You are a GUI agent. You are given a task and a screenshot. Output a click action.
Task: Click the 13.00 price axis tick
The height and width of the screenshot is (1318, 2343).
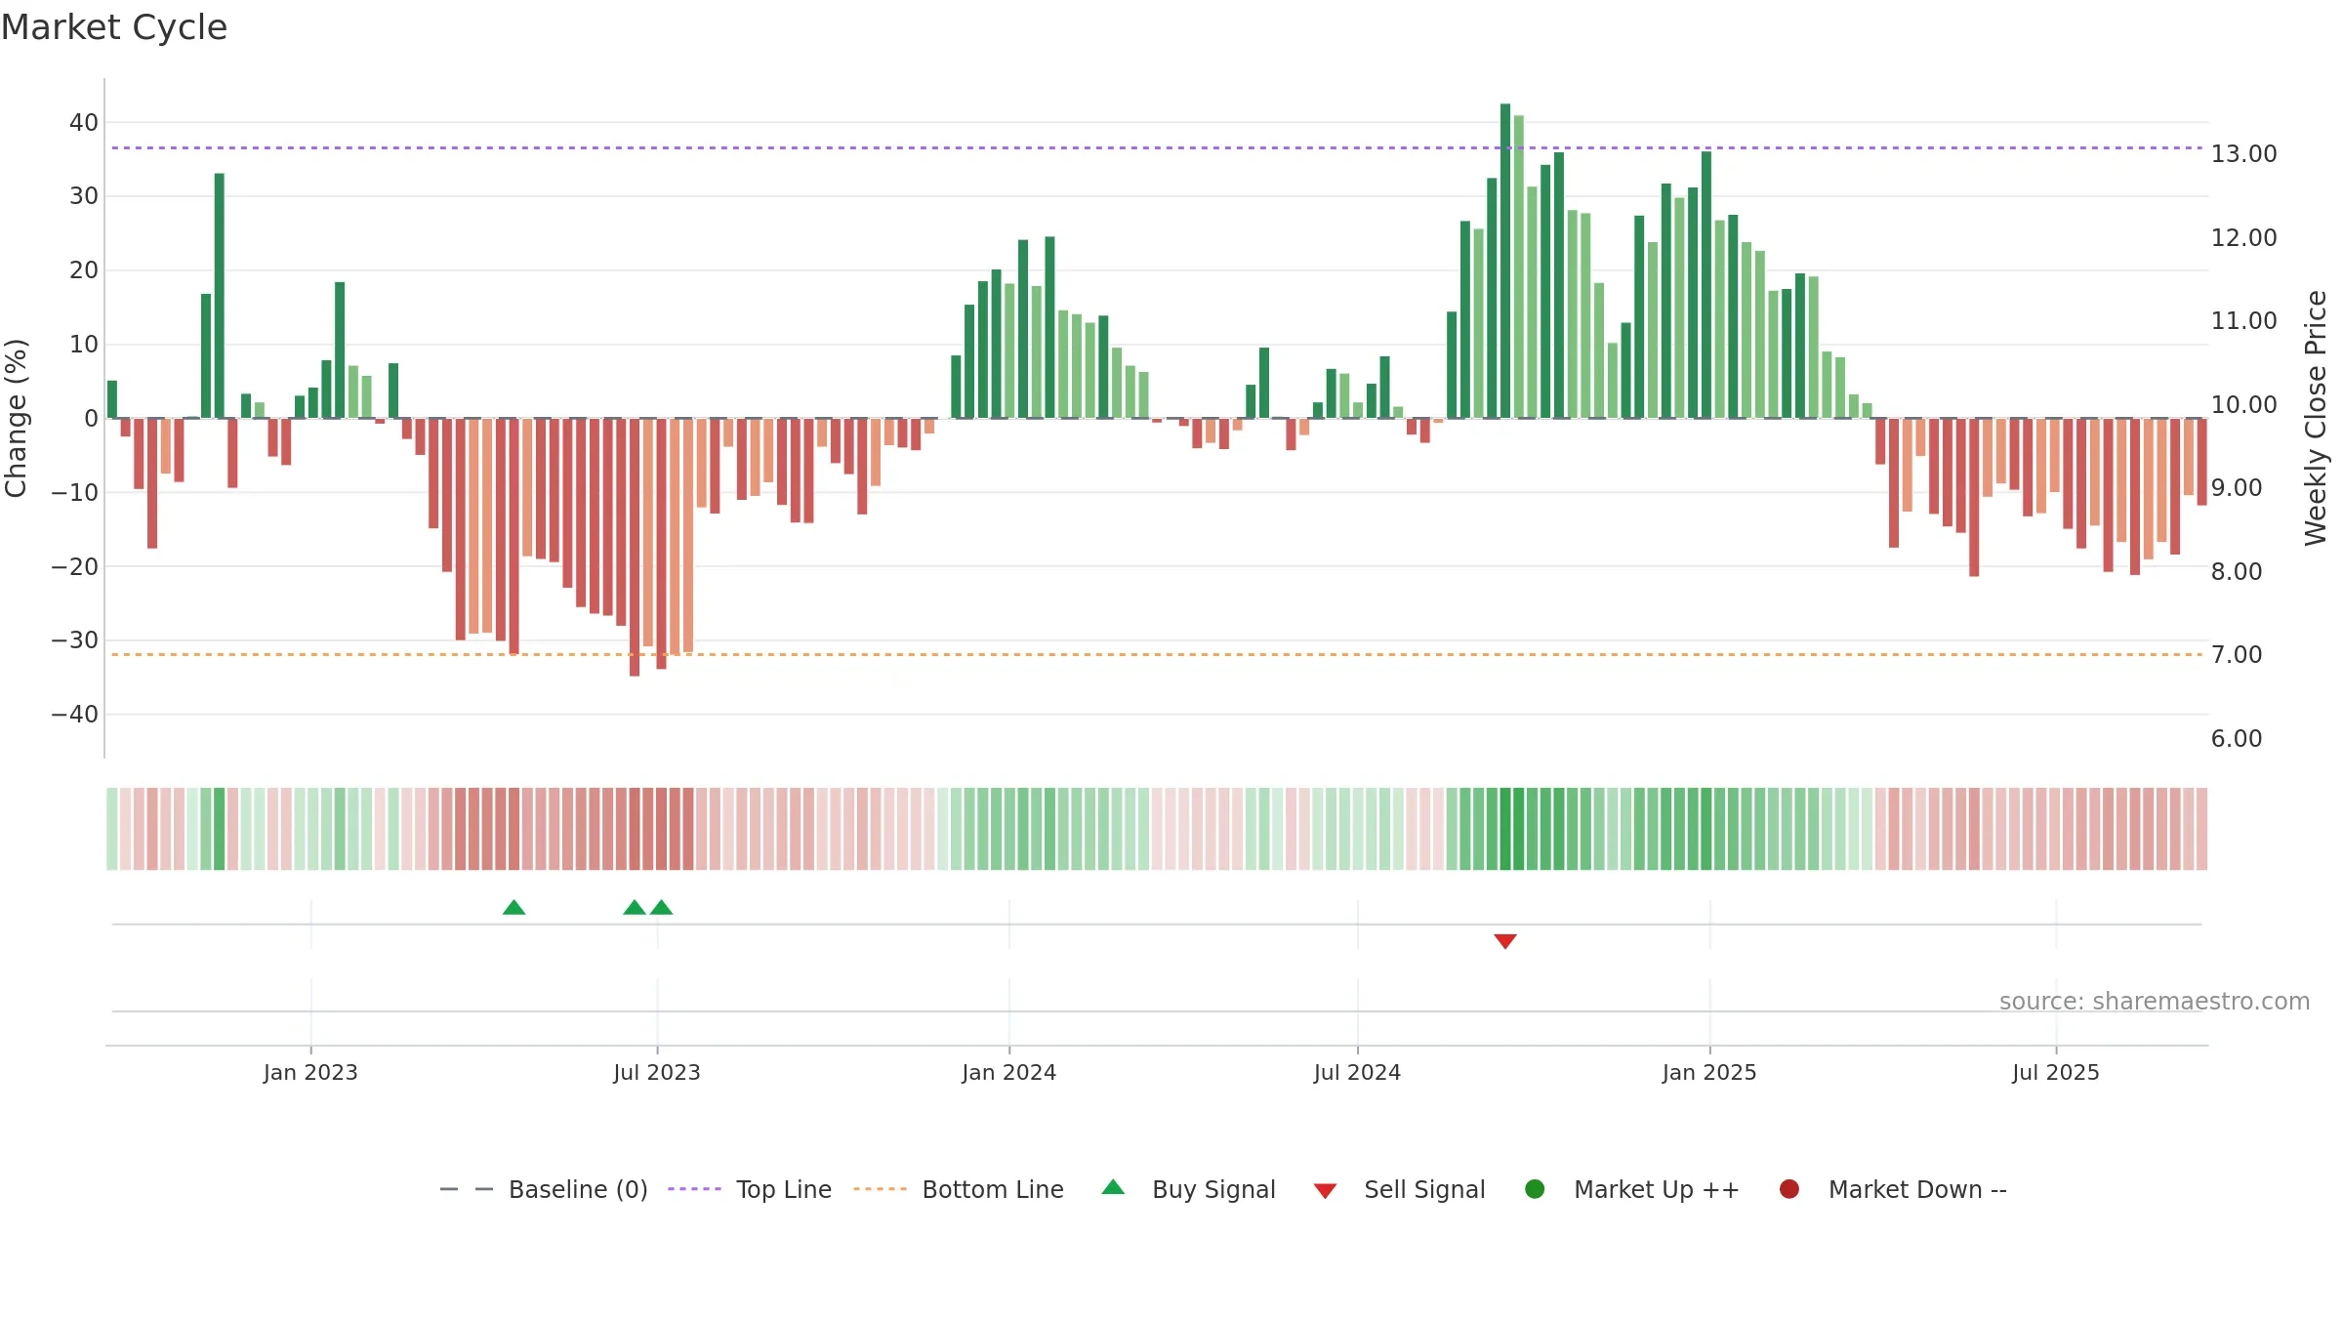point(2244,154)
